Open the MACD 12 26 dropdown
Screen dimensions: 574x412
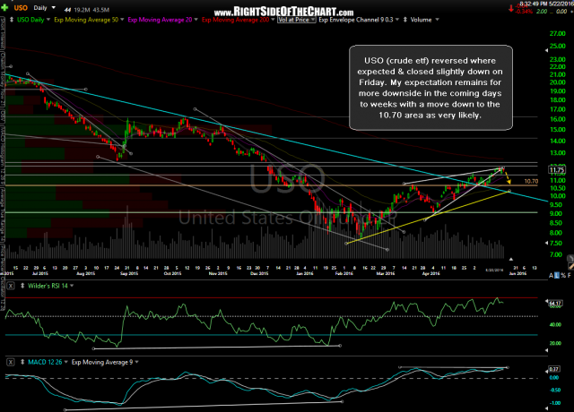[65, 362]
